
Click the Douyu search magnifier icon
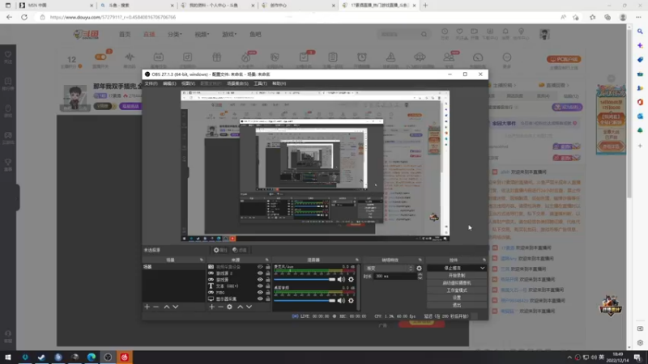tap(424, 35)
